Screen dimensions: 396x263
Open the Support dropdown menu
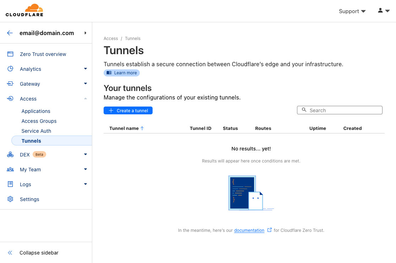(x=352, y=11)
